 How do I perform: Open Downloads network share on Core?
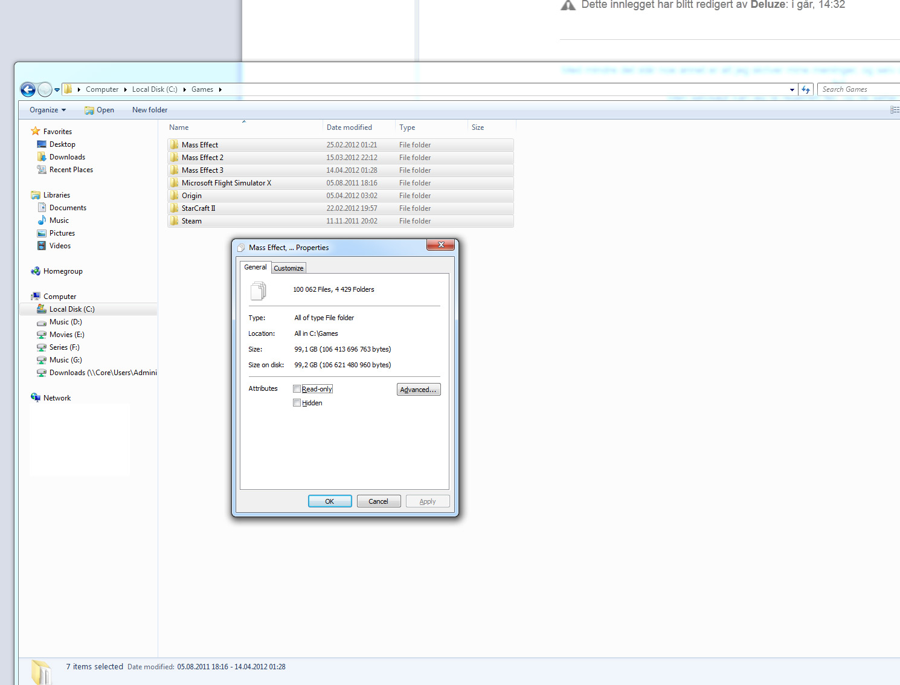(97, 373)
